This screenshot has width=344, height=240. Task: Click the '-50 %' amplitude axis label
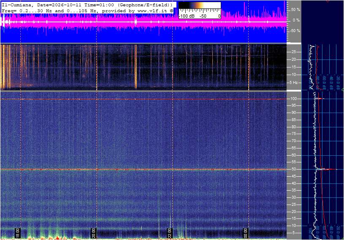coord(295,31)
